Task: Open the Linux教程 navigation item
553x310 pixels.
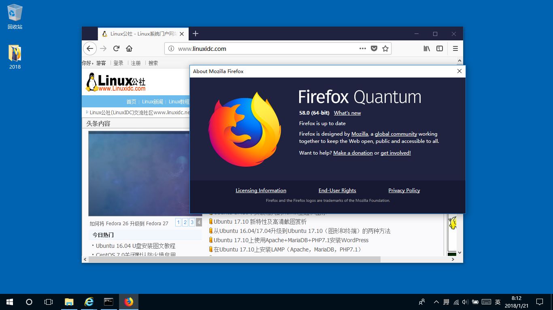Action: click(179, 102)
